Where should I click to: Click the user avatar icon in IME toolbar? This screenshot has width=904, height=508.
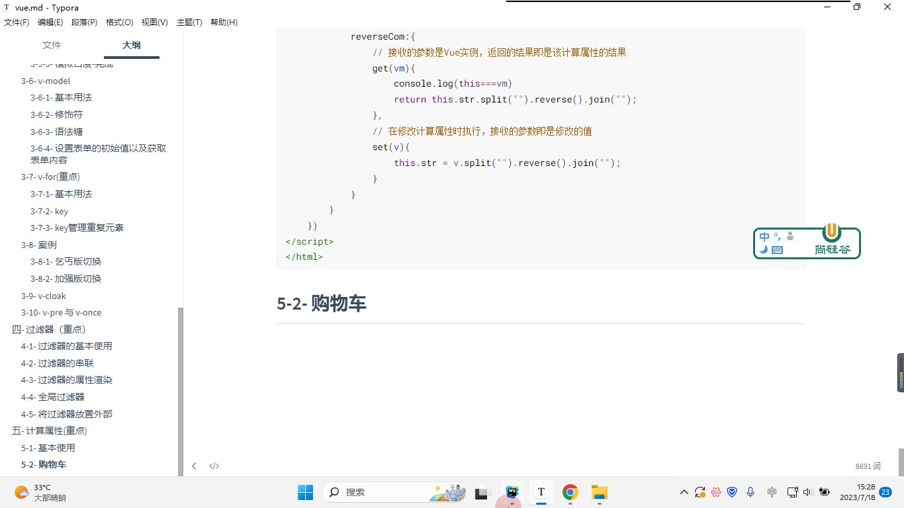pos(790,236)
